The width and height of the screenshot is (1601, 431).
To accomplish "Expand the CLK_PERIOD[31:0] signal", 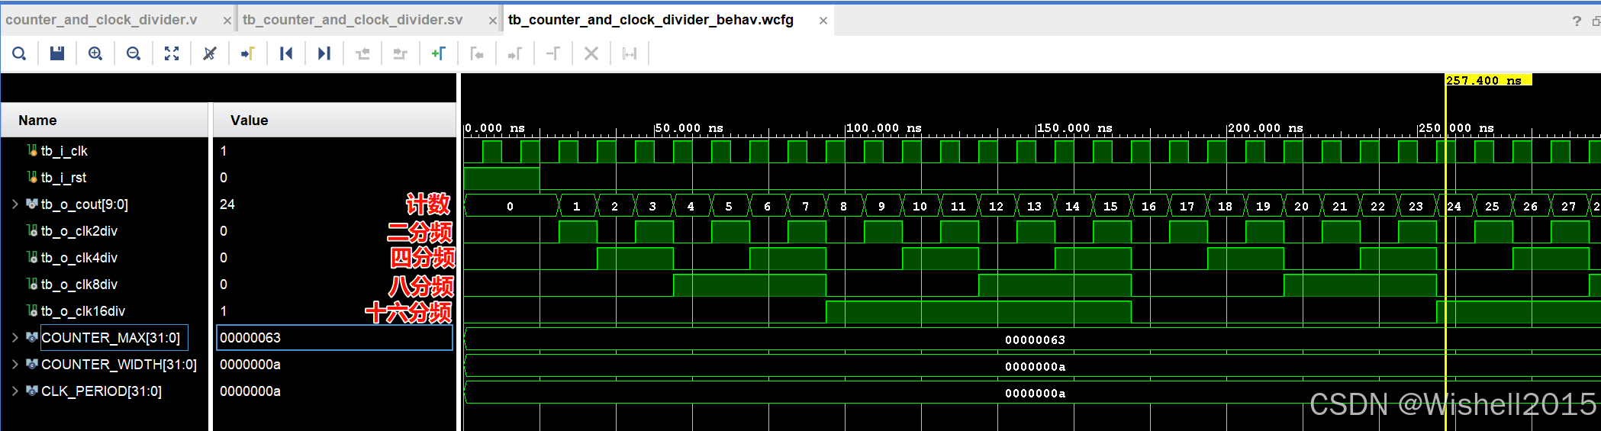I will pyautogui.click(x=14, y=391).
